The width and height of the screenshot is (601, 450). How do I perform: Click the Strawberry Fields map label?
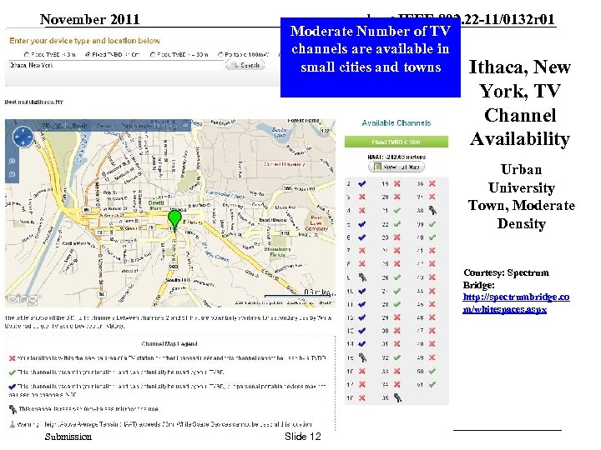tap(277, 252)
